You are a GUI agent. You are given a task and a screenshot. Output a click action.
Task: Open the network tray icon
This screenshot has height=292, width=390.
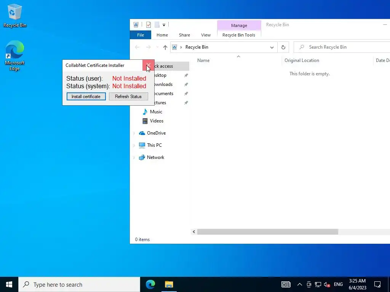click(x=318, y=284)
